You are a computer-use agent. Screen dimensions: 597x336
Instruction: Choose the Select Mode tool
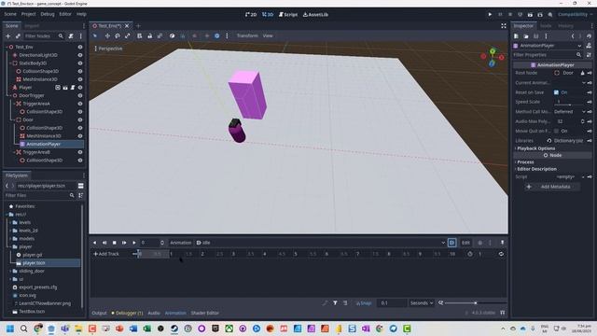[95, 35]
